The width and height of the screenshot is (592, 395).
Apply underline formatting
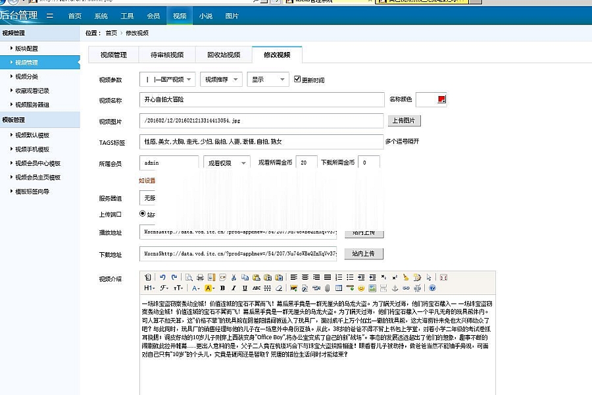[245, 288]
